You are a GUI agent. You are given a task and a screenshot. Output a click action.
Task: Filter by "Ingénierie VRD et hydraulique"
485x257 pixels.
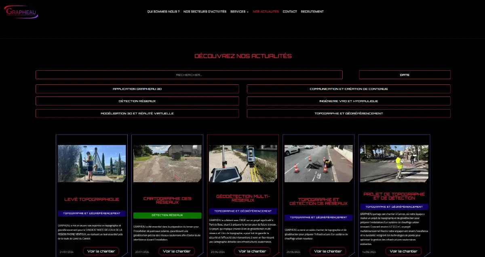[348, 101]
